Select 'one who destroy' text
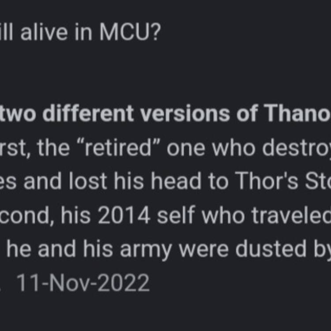This screenshot has width=331, height=331. pyautogui.click(x=249, y=148)
